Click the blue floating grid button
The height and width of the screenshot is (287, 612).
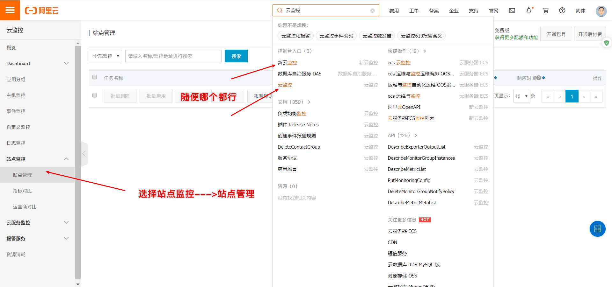click(x=597, y=229)
